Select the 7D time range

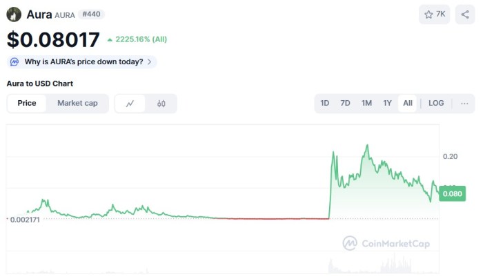point(345,104)
